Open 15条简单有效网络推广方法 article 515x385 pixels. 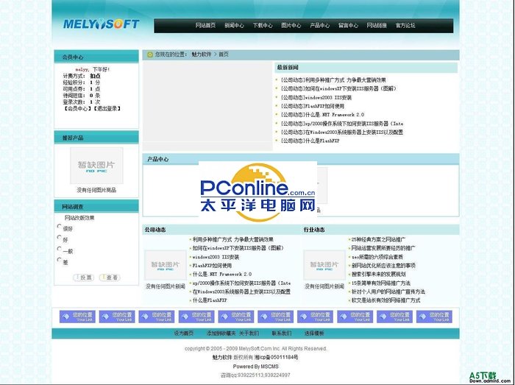381,283
